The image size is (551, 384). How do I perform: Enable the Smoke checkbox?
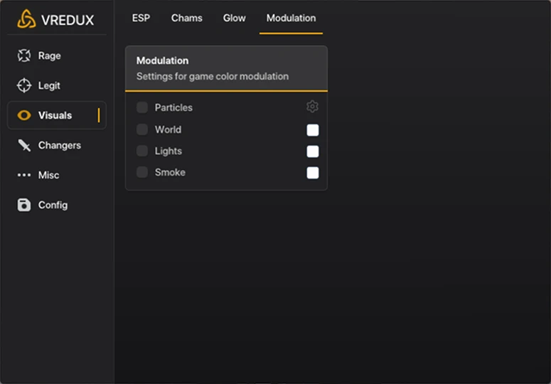(x=142, y=172)
